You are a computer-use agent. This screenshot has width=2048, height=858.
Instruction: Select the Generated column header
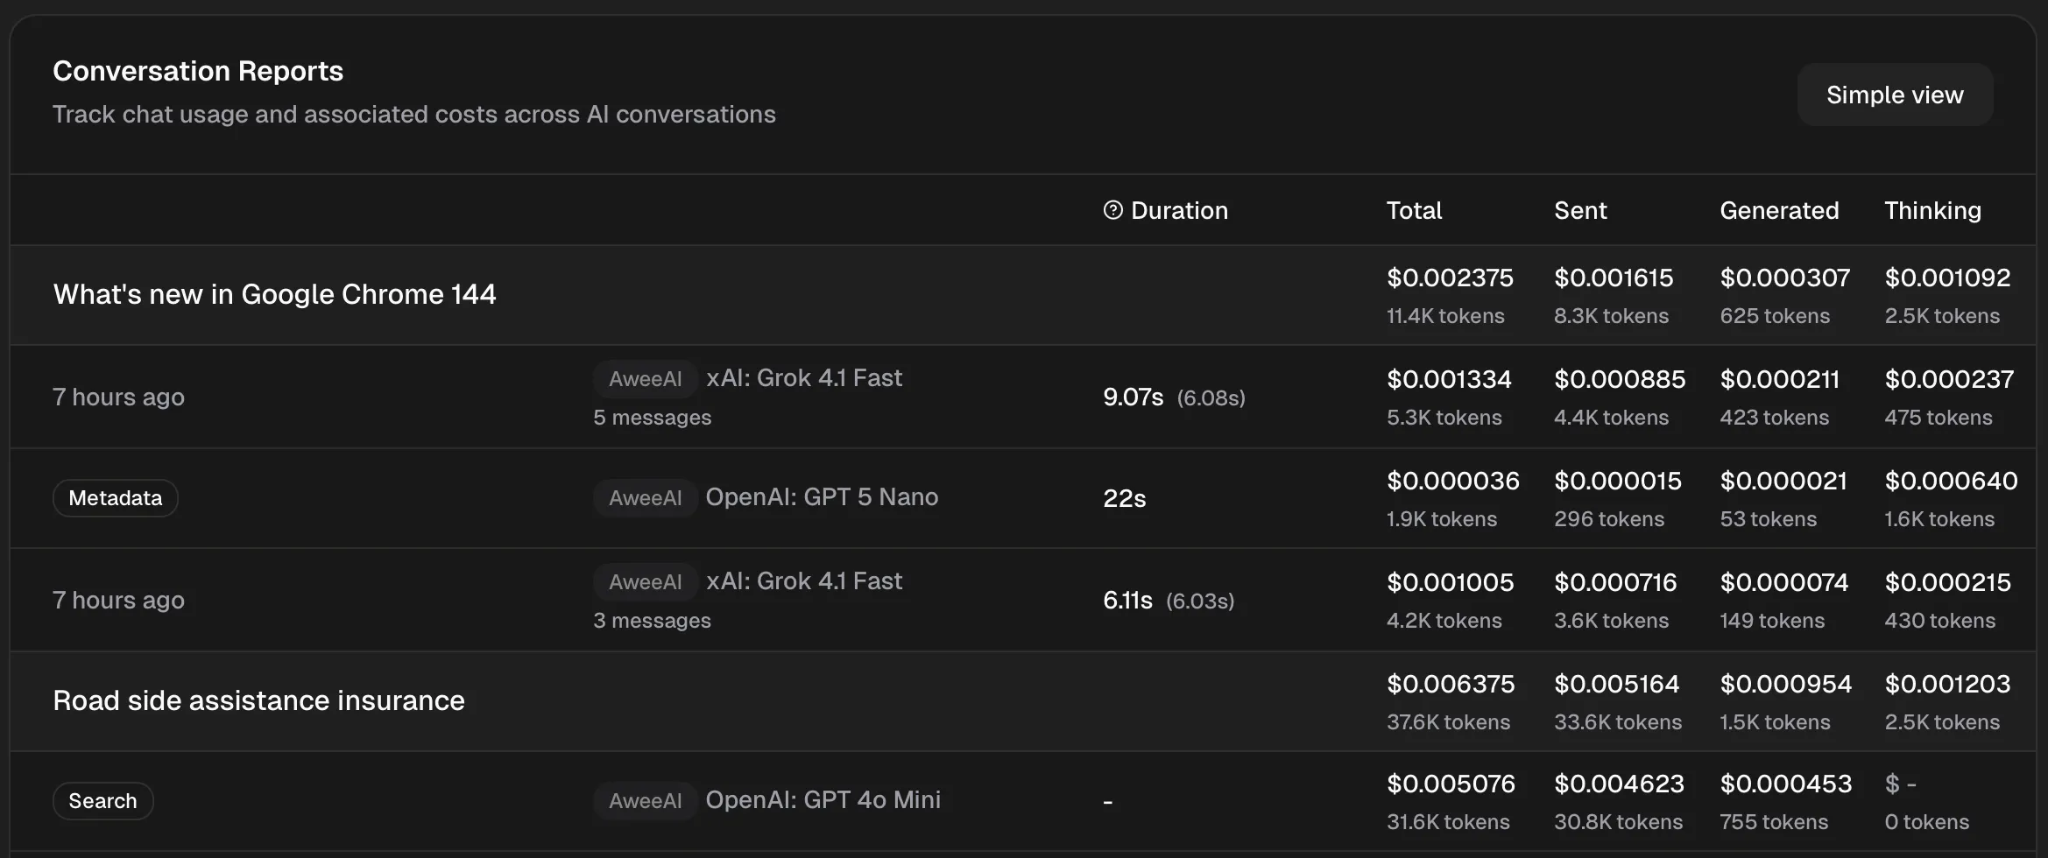(x=1778, y=210)
